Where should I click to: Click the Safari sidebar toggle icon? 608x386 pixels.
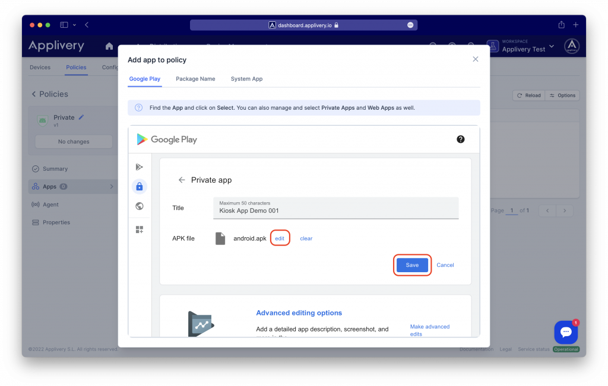coord(64,25)
